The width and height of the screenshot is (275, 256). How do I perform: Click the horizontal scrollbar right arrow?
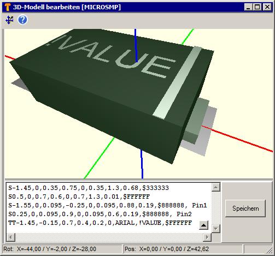click(207, 237)
